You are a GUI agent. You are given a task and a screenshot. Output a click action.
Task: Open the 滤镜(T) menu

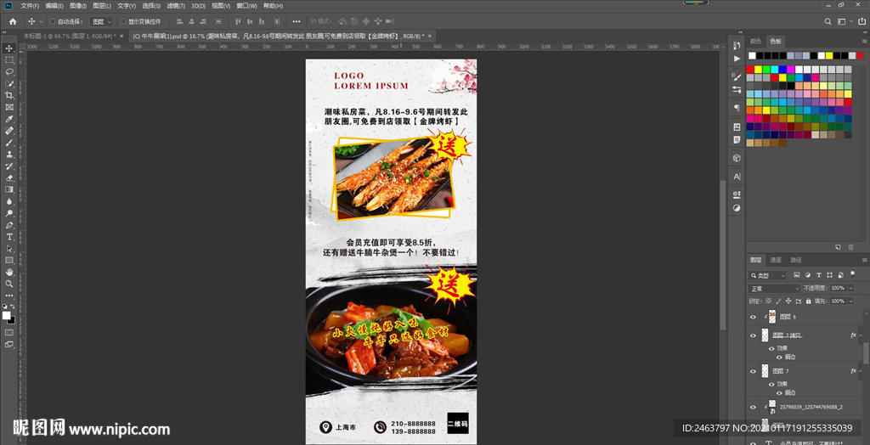pos(176,6)
